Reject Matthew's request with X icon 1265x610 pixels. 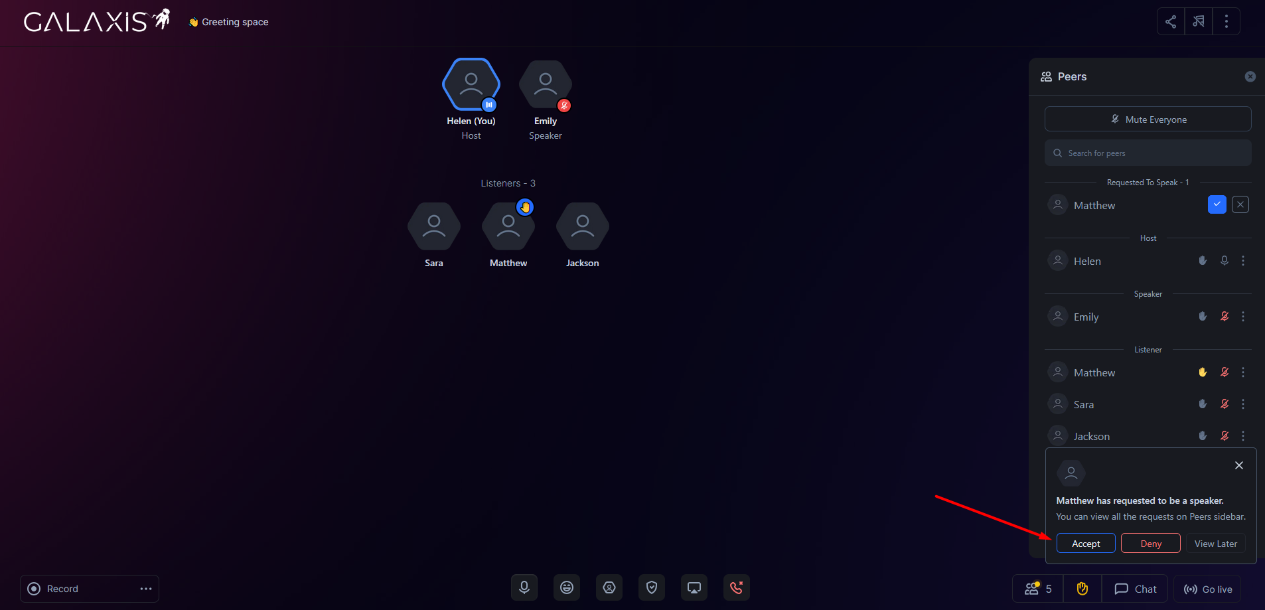[x=1240, y=204]
